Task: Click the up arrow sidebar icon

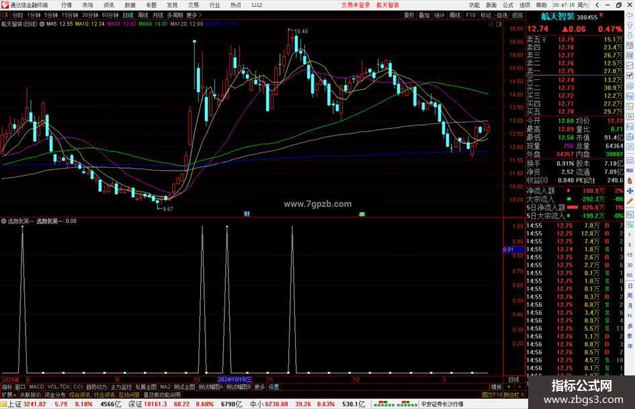Action: pos(630,26)
